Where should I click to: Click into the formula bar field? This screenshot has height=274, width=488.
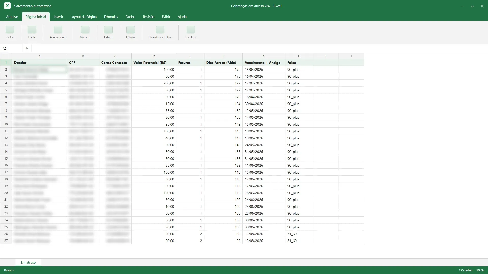coord(259,48)
